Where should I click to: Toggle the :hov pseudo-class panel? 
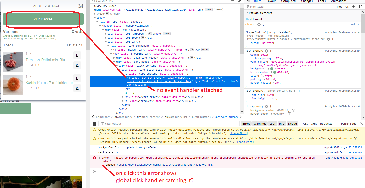(340, 6)
